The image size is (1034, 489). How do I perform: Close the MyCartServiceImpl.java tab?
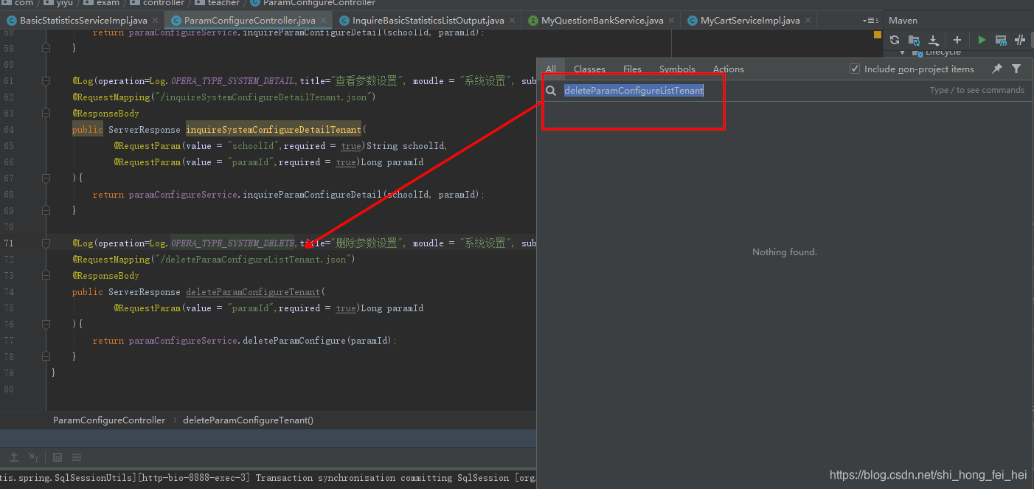[x=807, y=21]
